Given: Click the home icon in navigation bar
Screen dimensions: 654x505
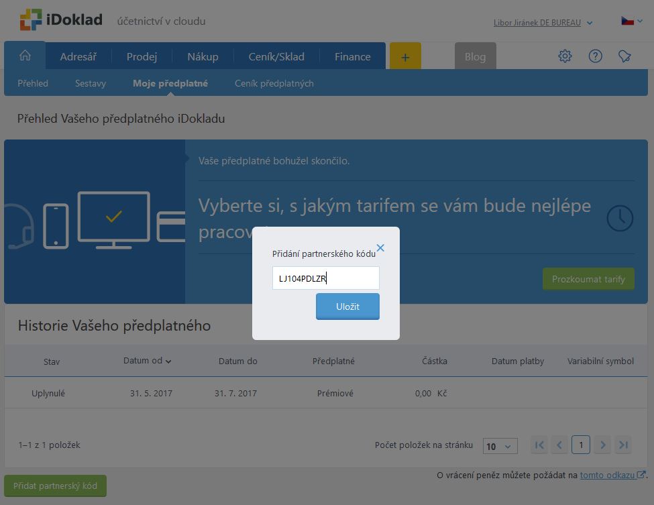Looking at the screenshot, I should 25,56.
